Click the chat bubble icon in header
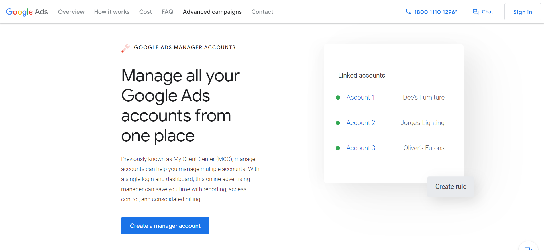The image size is (544, 250). pyautogui.click(x=476, y=12)
